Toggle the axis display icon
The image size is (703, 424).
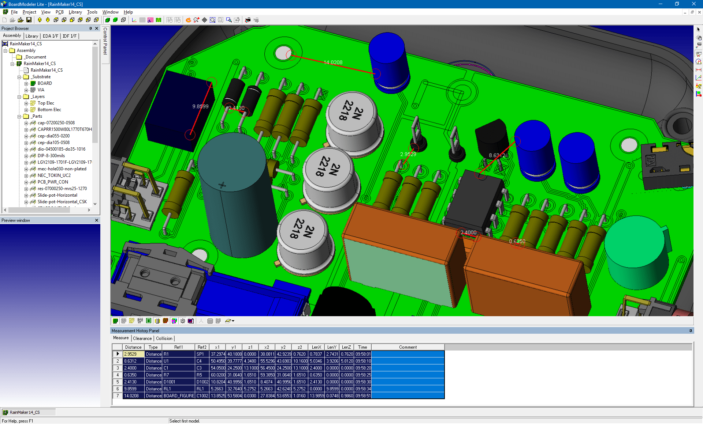[134, 20]
